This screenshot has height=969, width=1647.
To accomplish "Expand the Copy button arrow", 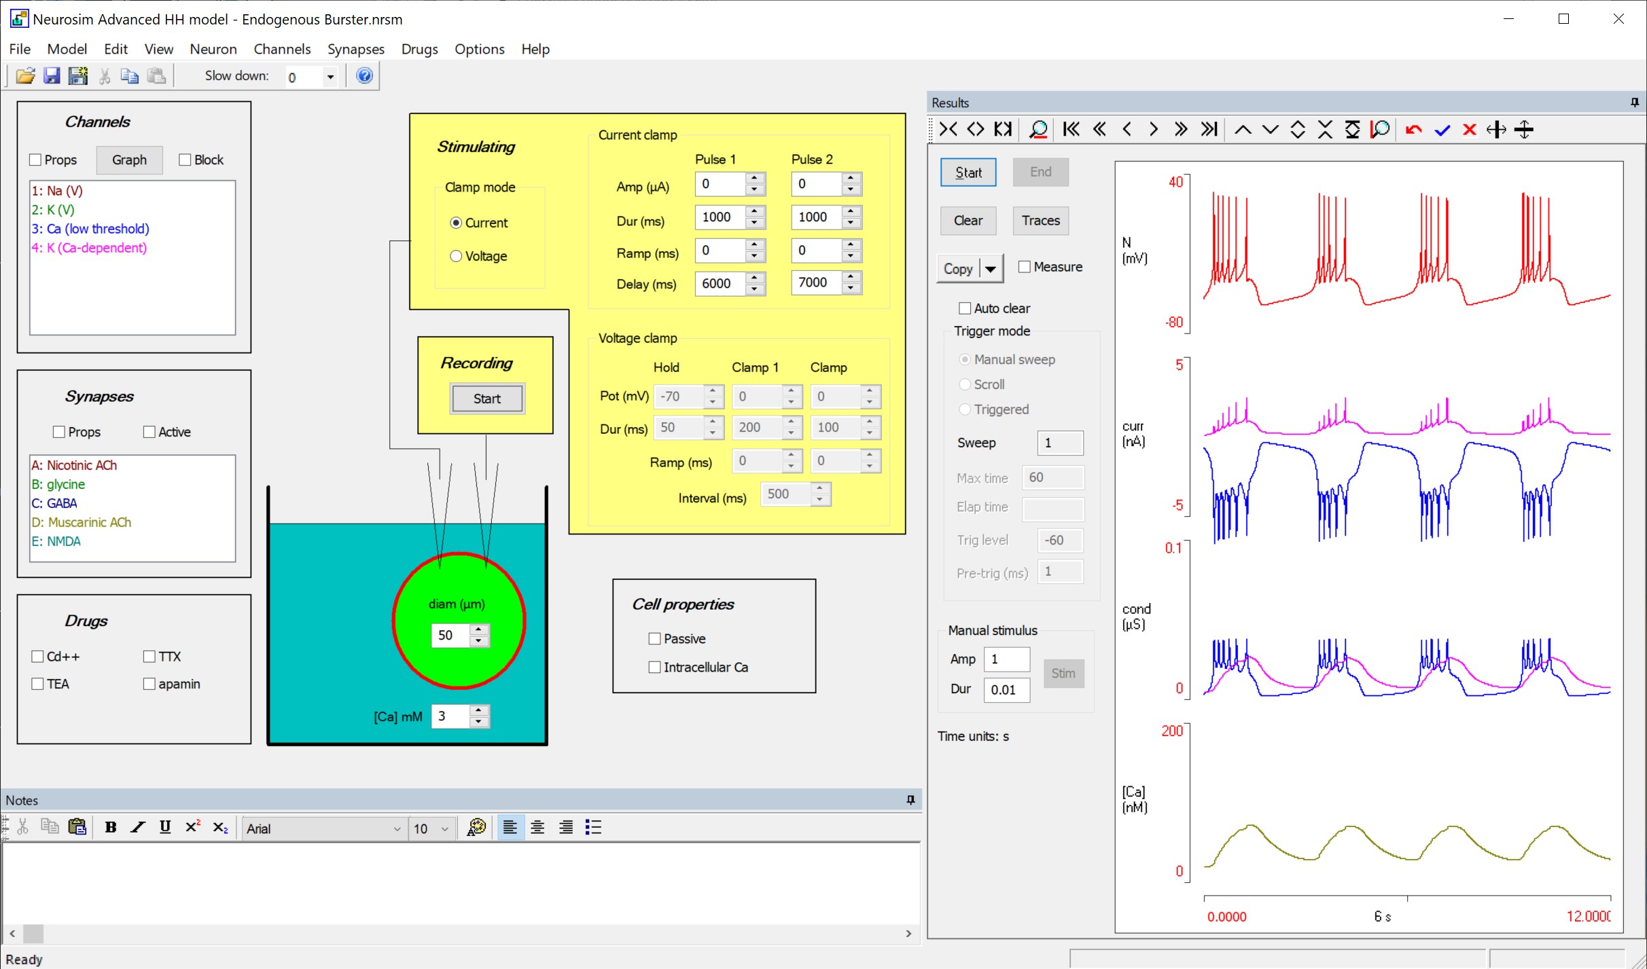I will pyautogui.click(x=991, y=269).
